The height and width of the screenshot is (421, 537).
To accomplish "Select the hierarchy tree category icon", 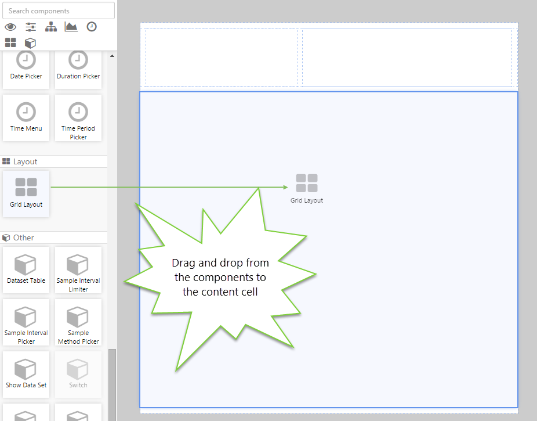I will 51,27.
